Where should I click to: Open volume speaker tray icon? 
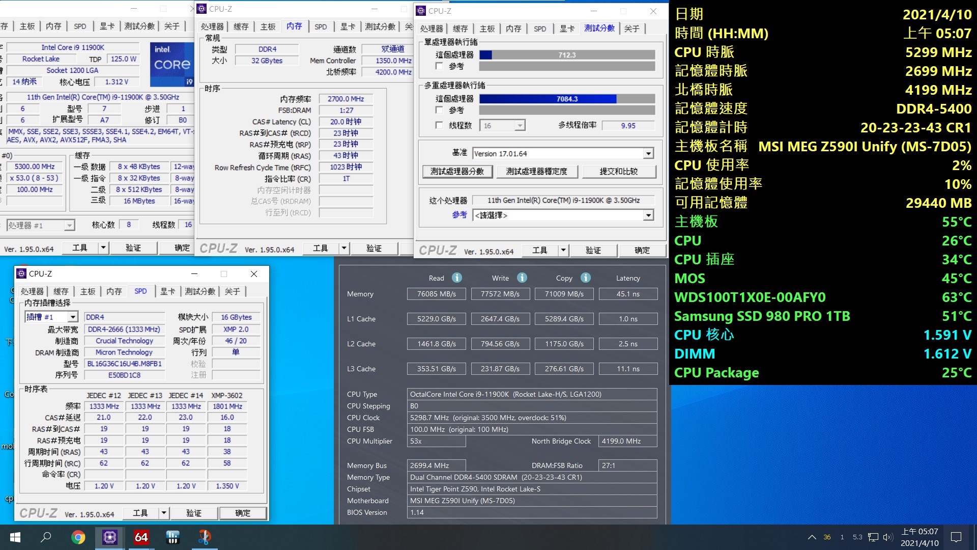click(888, 537)
